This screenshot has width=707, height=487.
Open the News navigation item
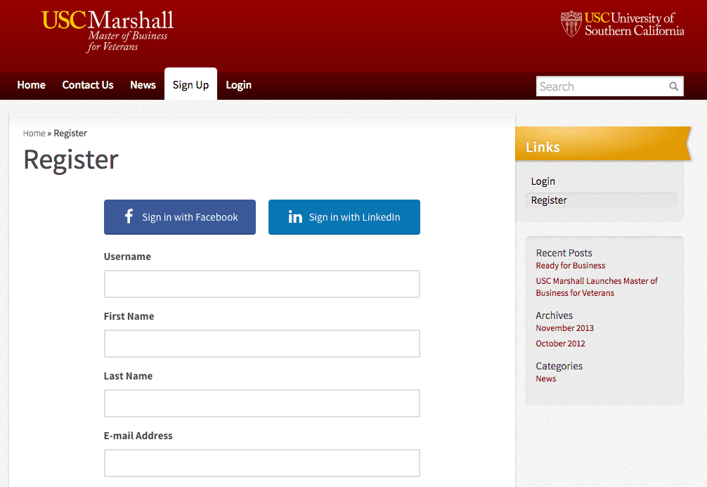click(143, 85)
